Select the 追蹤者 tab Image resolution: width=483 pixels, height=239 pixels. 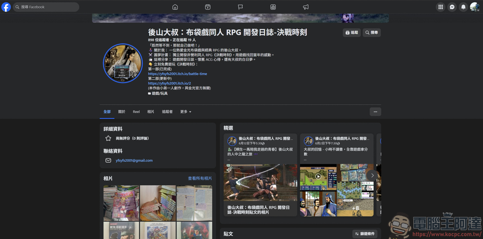coord(167,112)
